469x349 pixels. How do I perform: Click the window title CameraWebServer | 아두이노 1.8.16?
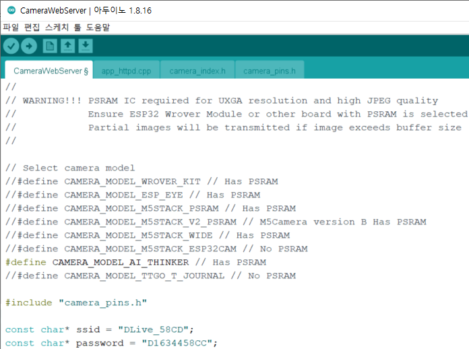pyautogui.click(x=86, y=11)
